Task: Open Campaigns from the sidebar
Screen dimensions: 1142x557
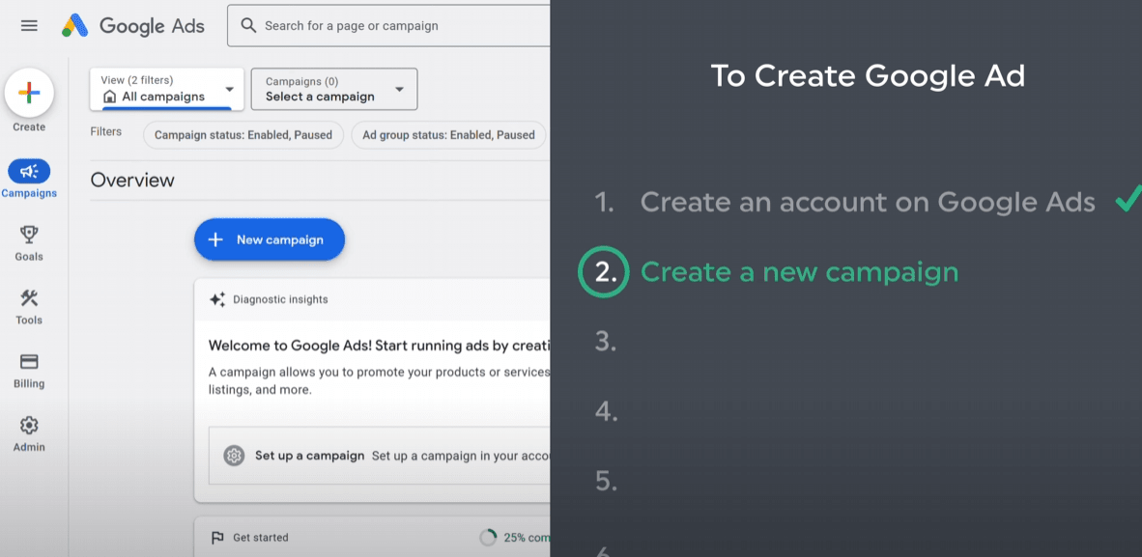Action: [29, 173]
